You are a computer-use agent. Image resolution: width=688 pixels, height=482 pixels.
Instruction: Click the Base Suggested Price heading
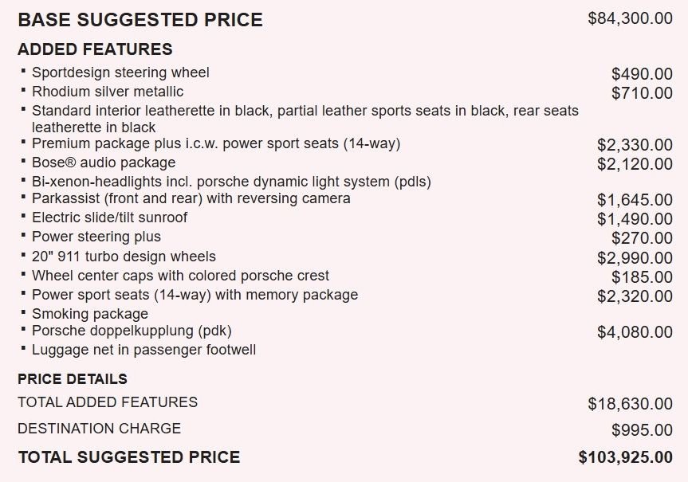click(x=140, y=20)
